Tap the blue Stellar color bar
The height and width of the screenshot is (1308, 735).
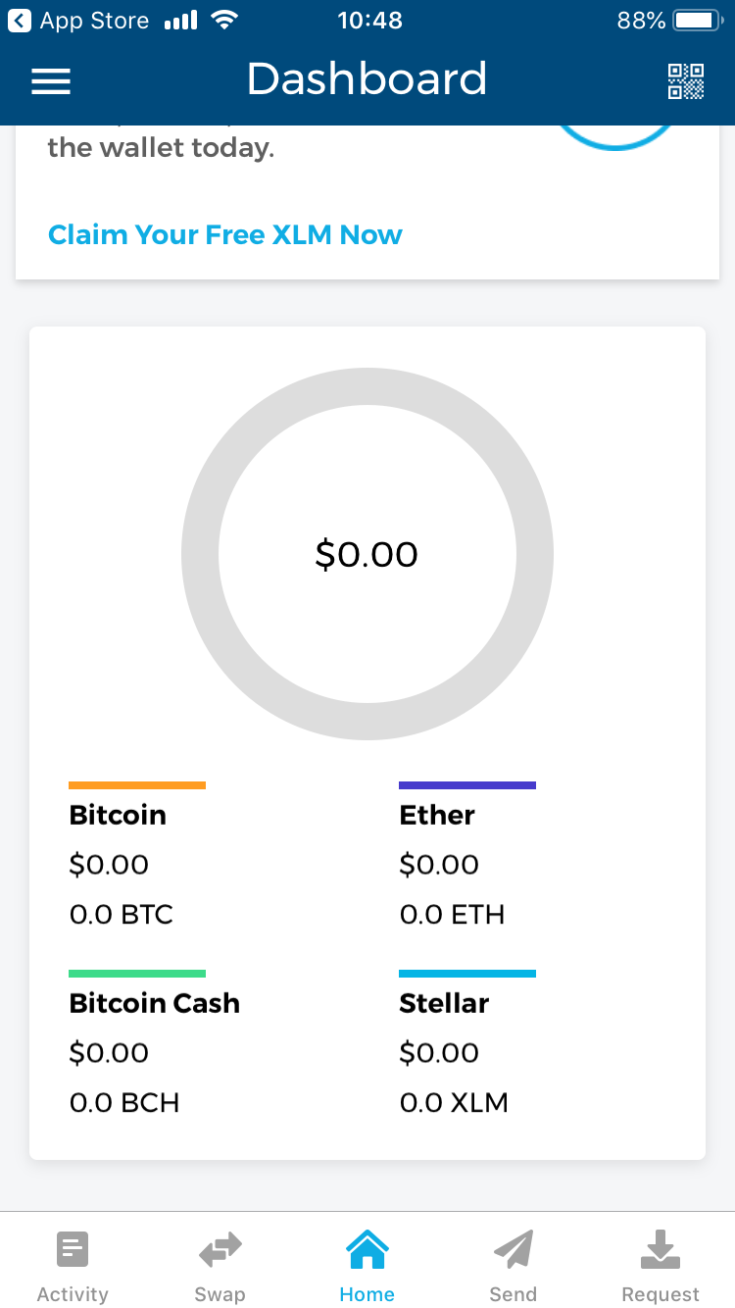pos(467,974)
